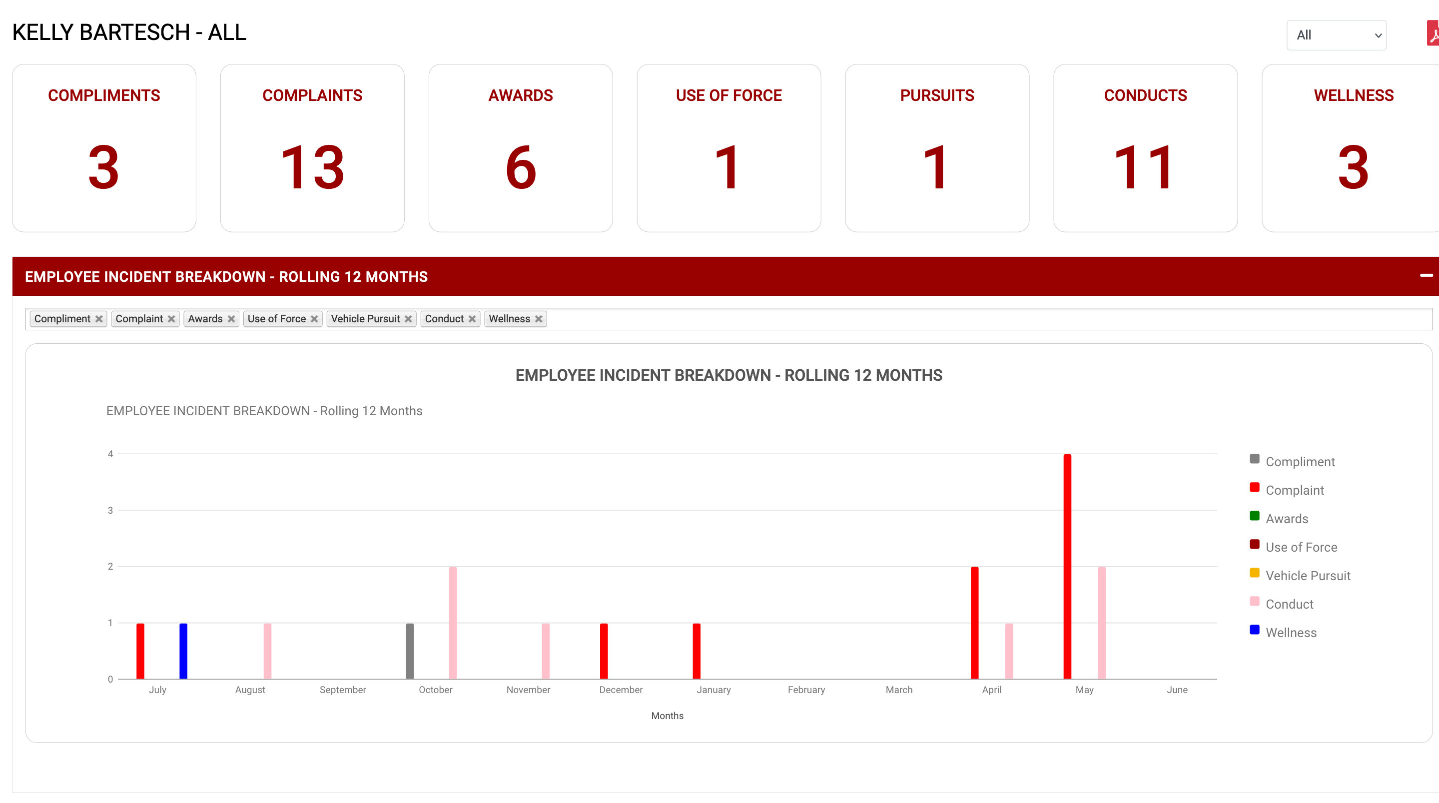Remove the Vehicle Pursuit filter tag
1439x803 pixels.
(408, 318)
